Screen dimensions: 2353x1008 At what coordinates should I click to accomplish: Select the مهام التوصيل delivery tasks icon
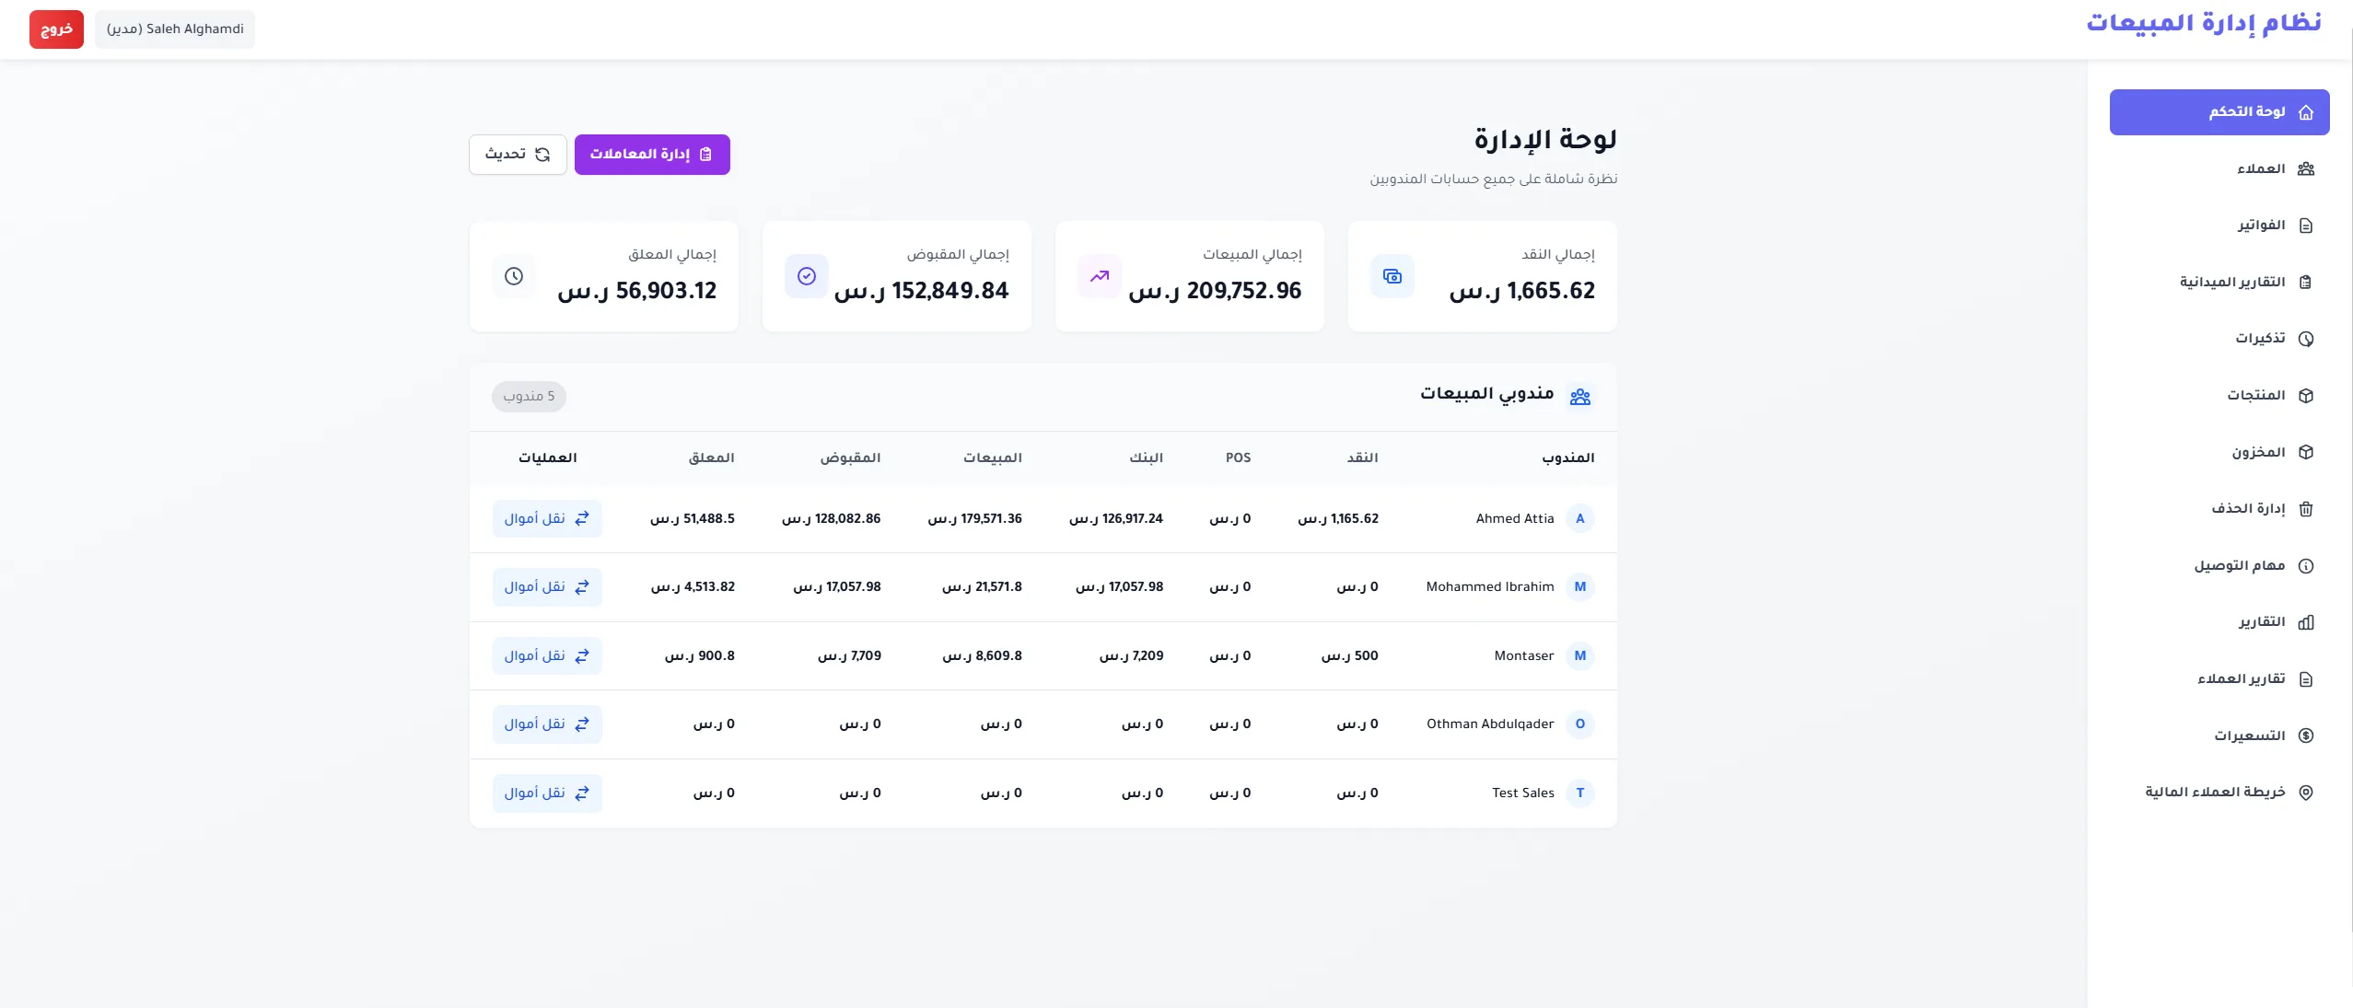point(2306,565)
